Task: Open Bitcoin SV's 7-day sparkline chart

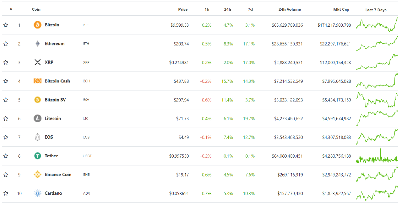Action: click(377, 100)
